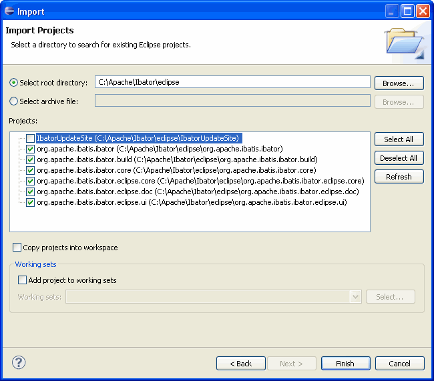Click the help question mark icon
Viewport: 434px width, 381px height.
pyautogui.click(x=19, y=362)
